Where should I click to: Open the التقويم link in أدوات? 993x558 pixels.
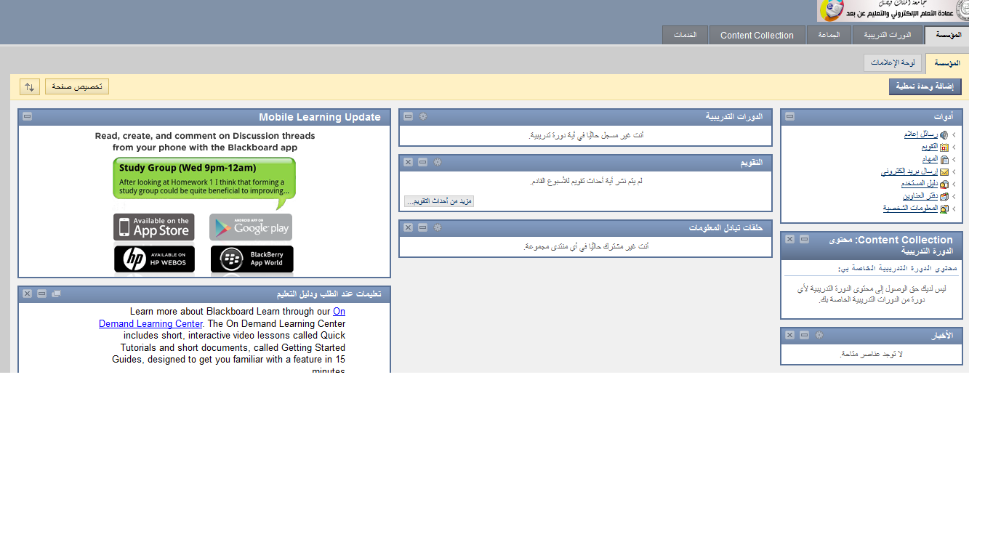[x=930, y=147]
